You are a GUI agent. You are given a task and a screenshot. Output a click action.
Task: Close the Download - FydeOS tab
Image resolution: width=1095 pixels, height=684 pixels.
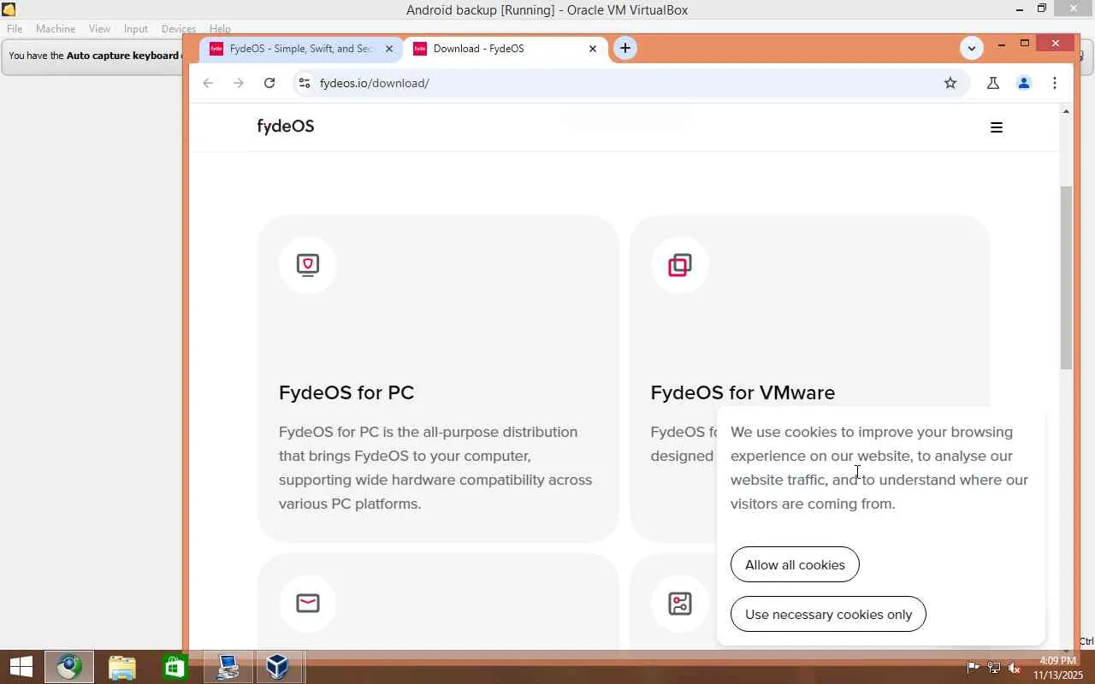pos(592,49)
